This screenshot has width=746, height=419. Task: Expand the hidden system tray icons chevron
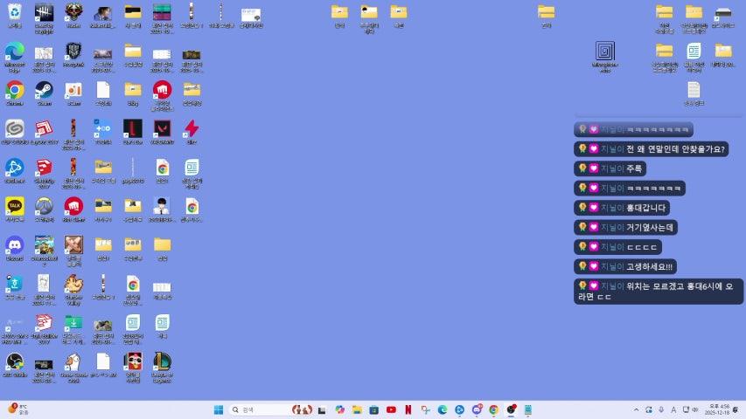coord(636,409)
